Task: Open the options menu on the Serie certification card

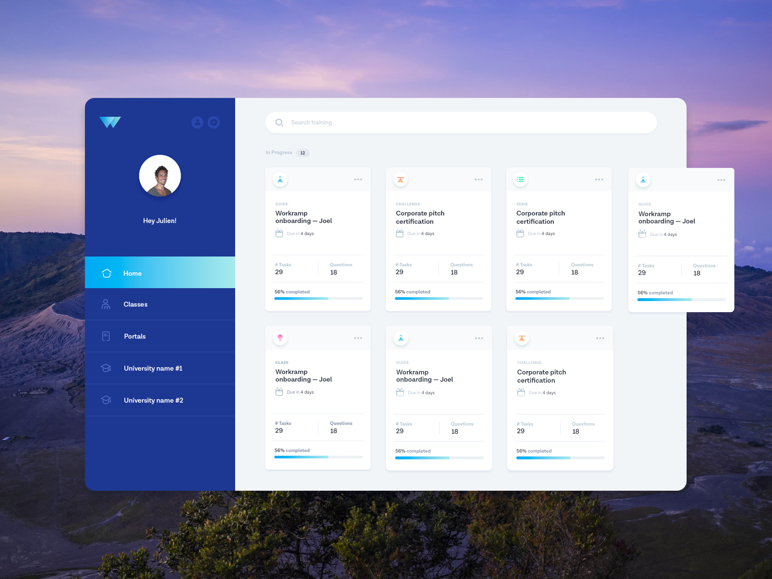Action: [x=599, y=179]
